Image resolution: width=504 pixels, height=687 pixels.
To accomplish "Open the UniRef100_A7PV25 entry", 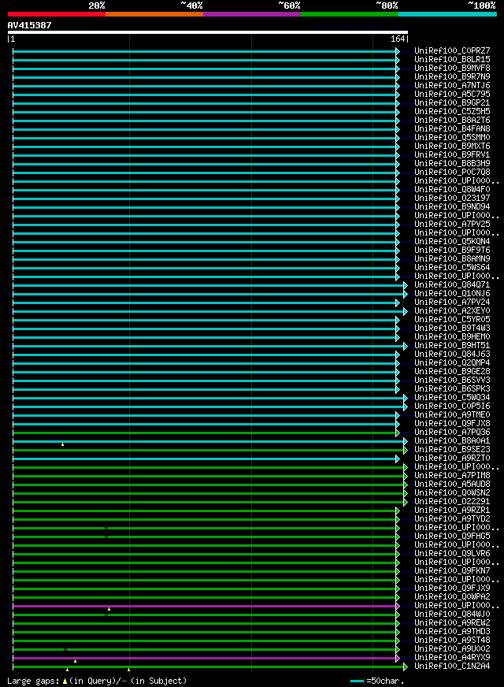I will (452, 224).
